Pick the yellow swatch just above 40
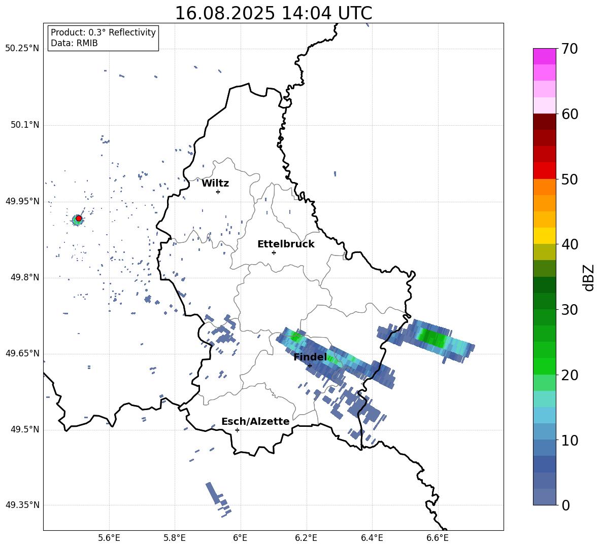The width and height of the screenshot is (601, 548). click(544, 236)
